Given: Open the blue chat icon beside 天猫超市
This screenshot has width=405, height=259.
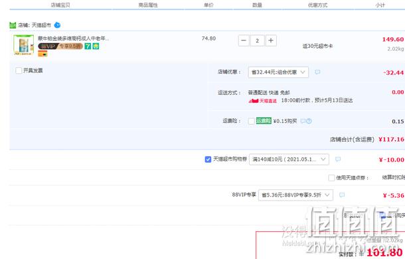Looking at the screenshot, I should coord(57,25).
